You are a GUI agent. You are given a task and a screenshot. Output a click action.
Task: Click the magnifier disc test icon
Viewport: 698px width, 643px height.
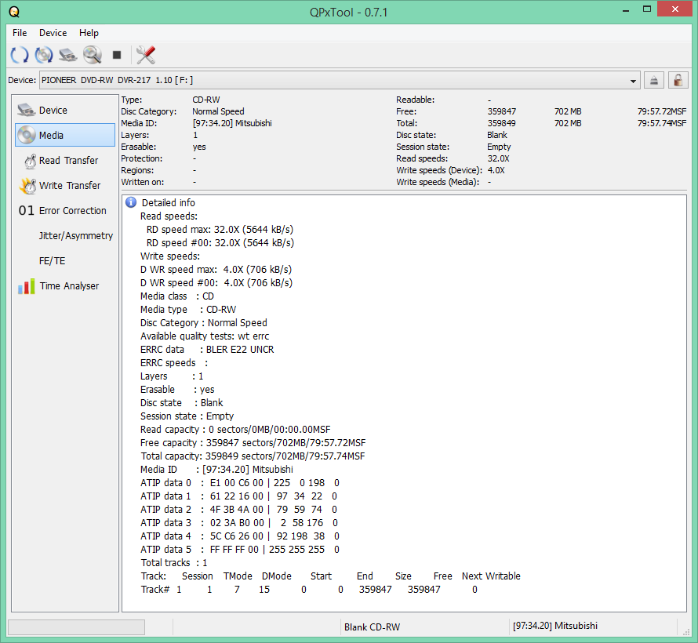pos(92,55)
